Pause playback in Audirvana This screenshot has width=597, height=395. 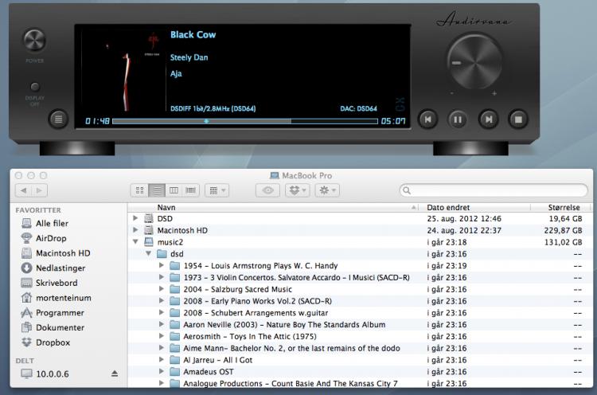(458, 119)
